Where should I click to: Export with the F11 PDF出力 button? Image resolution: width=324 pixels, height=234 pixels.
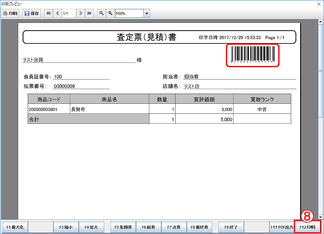[281, 227]
